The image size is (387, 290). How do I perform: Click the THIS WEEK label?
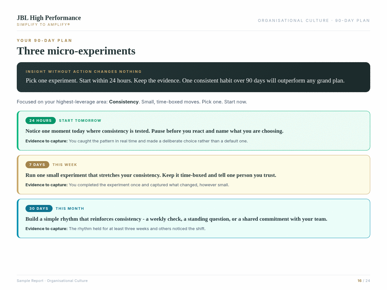click(x=65, y=165)
